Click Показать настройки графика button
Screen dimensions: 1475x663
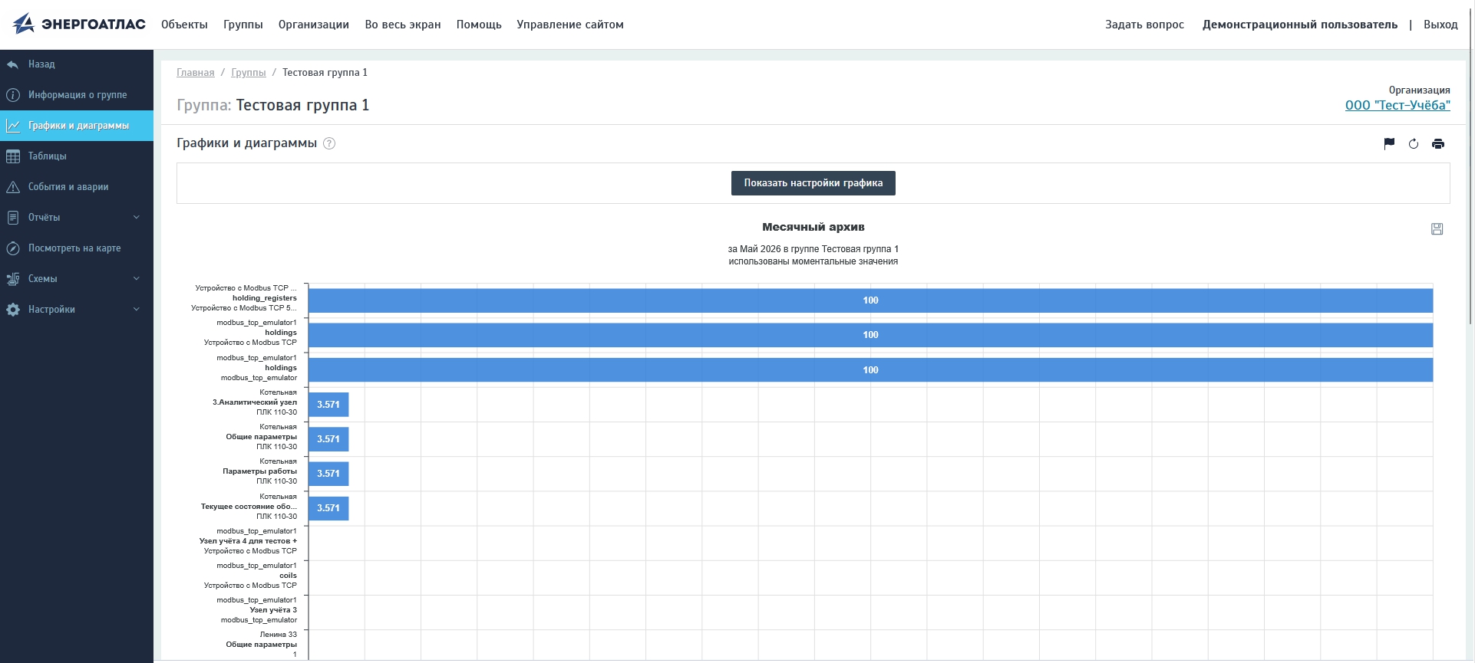tap(813, 183)
